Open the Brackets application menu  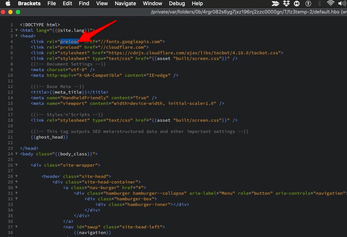[29, 3]
